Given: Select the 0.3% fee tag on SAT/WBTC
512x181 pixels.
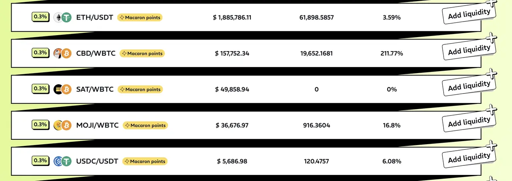Looking at the screenshot, I should pyautogui.click(x=40, y=89).
